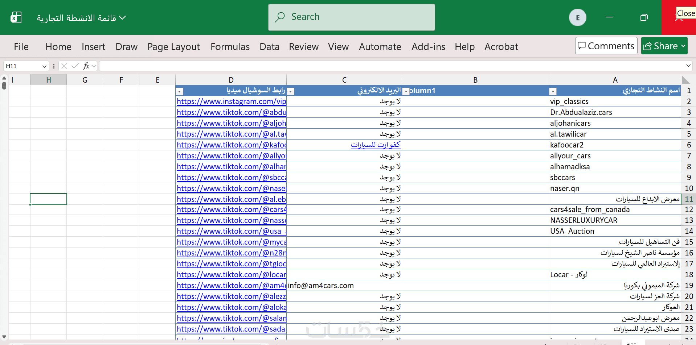Screen dimensions: 696x345
Task: Select column A header
Action: pyautogui.click(x=615, y=80)
